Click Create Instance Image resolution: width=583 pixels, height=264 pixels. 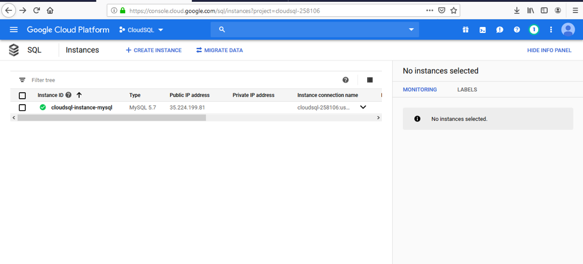pyautogui.click(x=154, y=50)
